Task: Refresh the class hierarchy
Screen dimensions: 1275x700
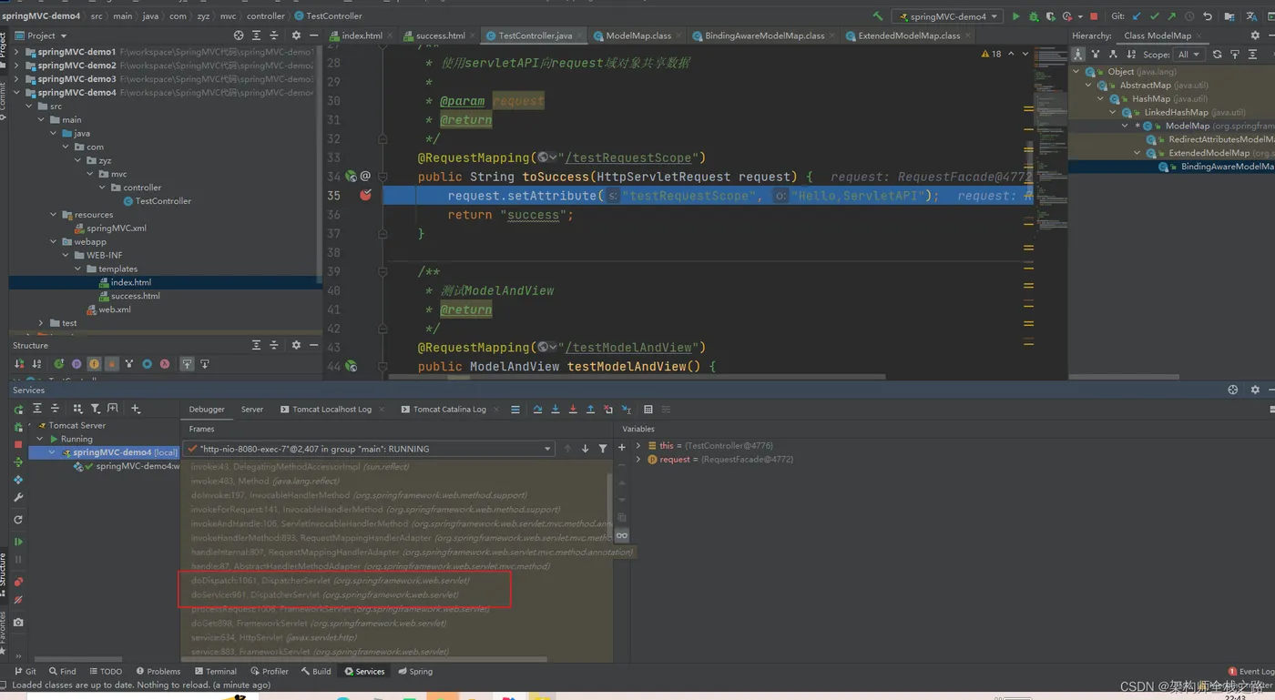Action: pyautogui.click(x=1217, y=54)
